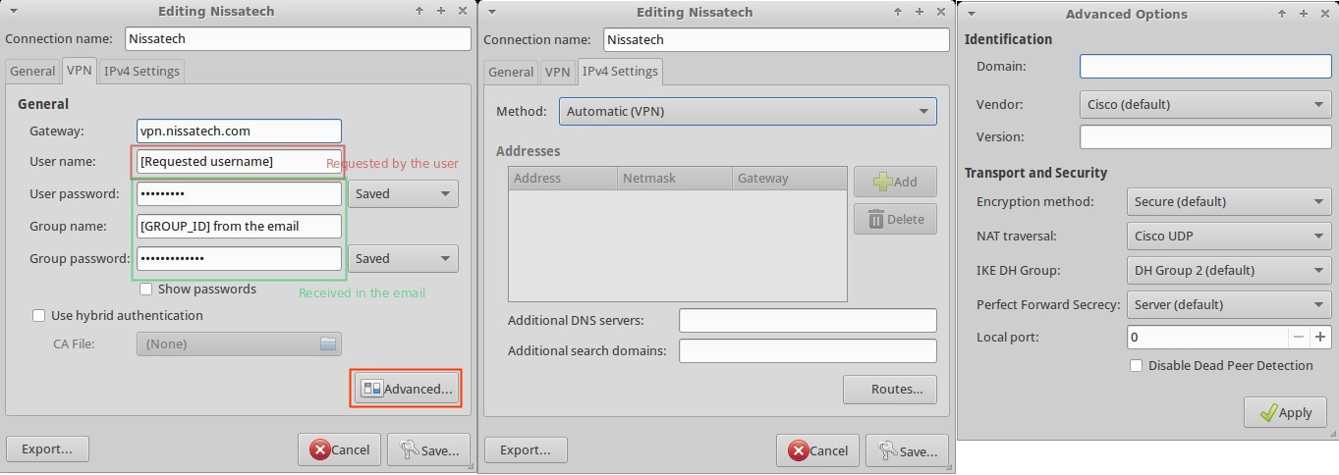Click Additional search domains field
1339x475 pixels.
pos(808,350)
